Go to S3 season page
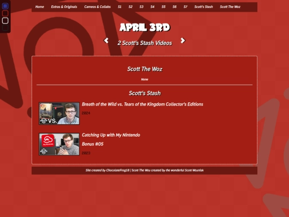 click(141, 7)
